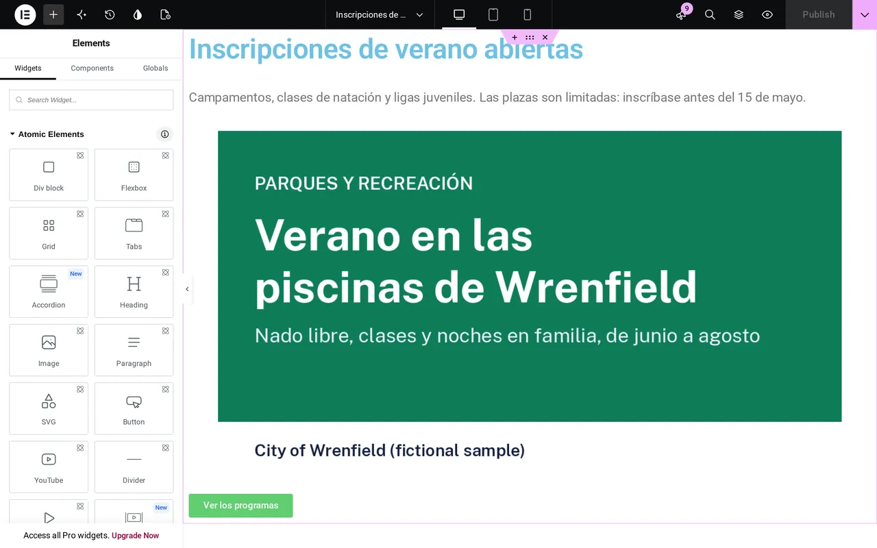
Task: Switch to Tablet device view
Action: (x=493, y=14)
